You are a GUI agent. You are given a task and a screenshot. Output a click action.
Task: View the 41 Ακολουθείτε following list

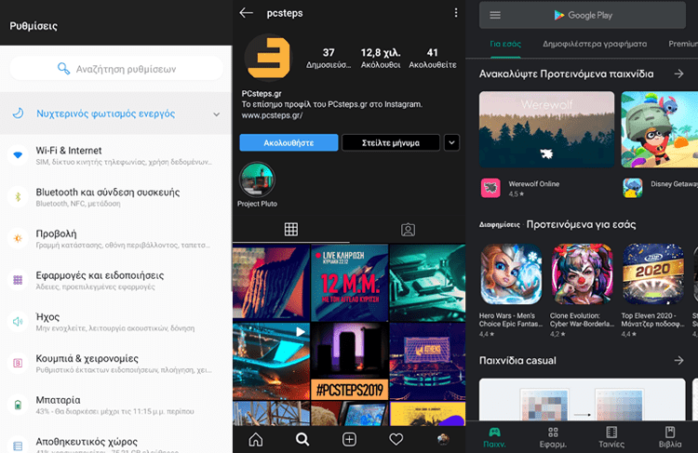click(432, 59)
